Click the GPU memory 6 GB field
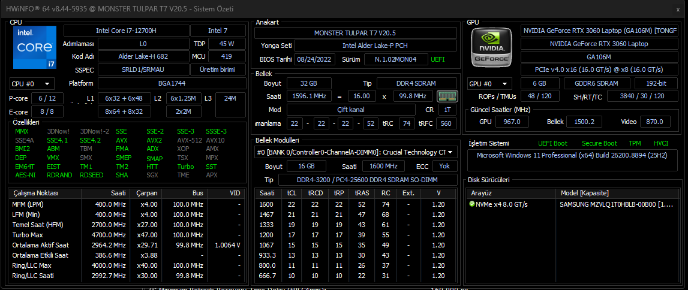 (x=540, y=84)
